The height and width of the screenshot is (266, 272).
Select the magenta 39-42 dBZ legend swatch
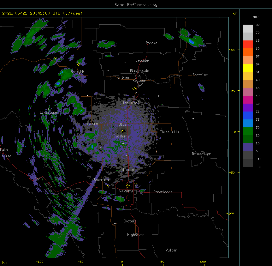coord(248,100)
